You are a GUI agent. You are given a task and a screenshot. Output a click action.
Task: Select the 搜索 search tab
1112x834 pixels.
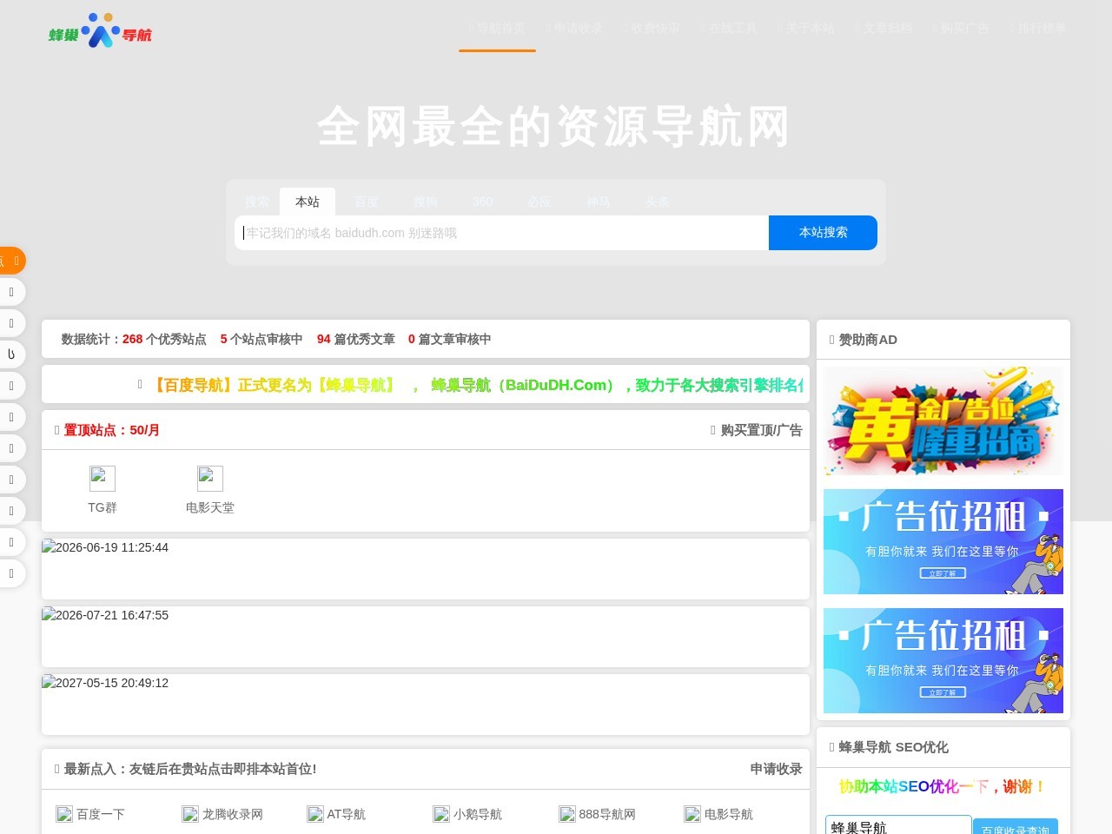pyautogui.click(x=256, y=202)
